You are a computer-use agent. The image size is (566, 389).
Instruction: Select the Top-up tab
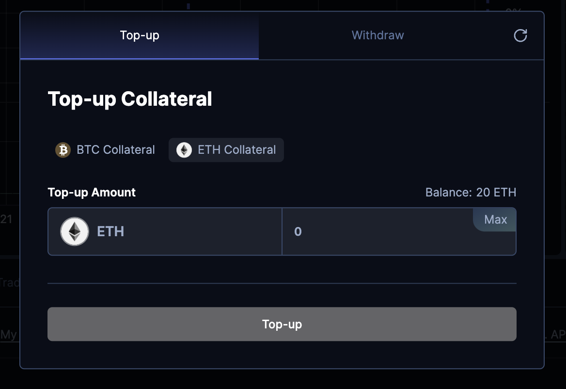click(x=140, y=35)
